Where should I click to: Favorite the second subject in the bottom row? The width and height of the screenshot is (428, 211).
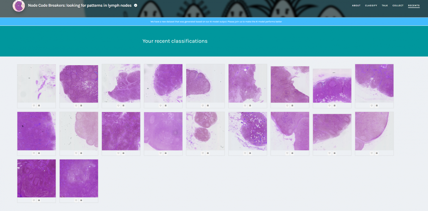pyautogui.click(x=76, y=200)
